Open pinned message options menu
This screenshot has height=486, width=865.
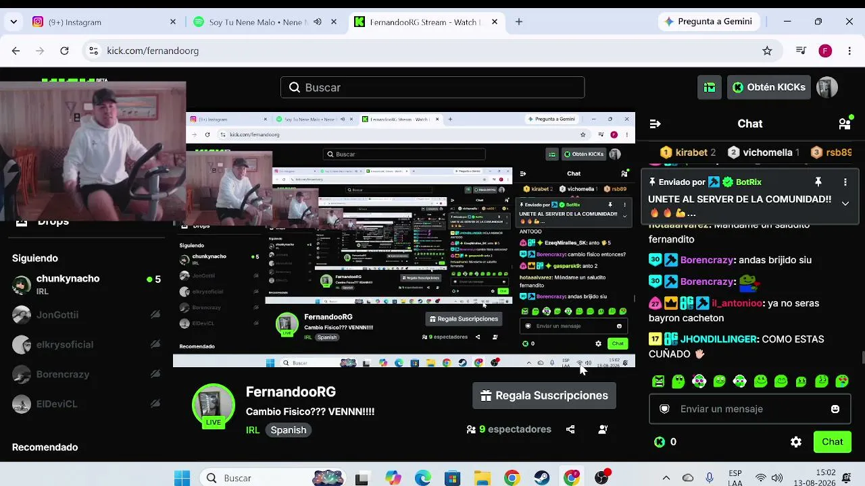coord(845,182)
